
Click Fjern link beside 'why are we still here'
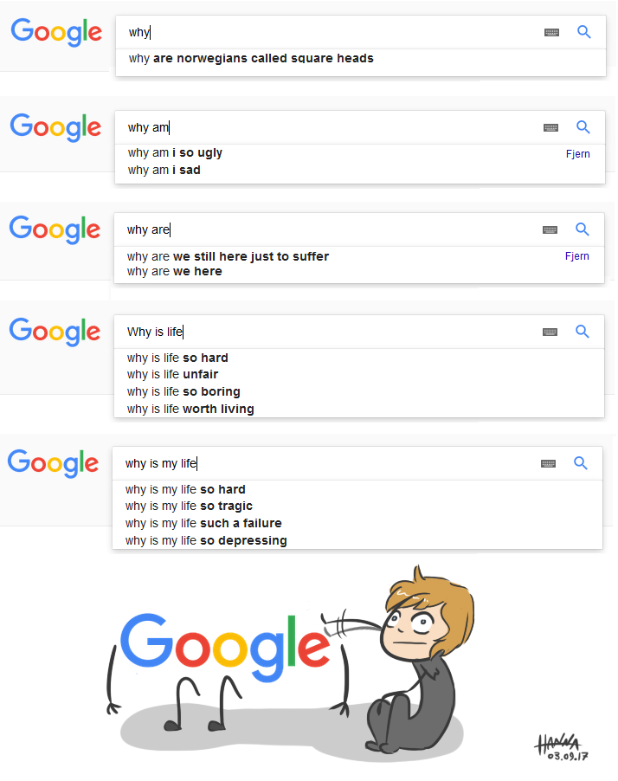tap(576, 256)
